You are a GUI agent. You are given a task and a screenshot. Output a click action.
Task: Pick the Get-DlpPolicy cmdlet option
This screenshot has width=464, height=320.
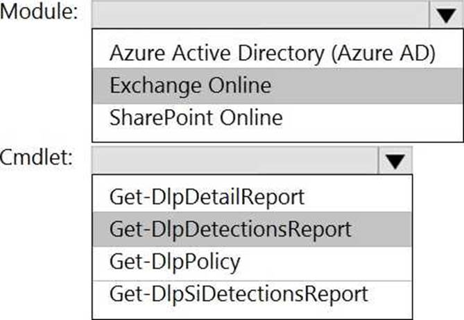coord(175,261)
